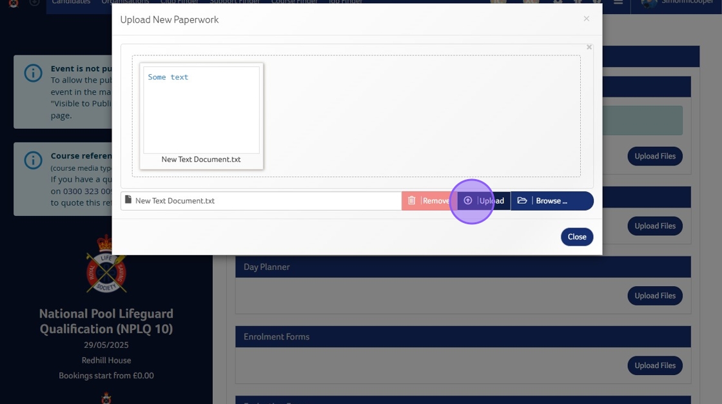The height and width of the screenshot is (404, 722).
Task: Click Upload Files in Day Planner section
Action: pyautogui.click(x=655, y=295)
